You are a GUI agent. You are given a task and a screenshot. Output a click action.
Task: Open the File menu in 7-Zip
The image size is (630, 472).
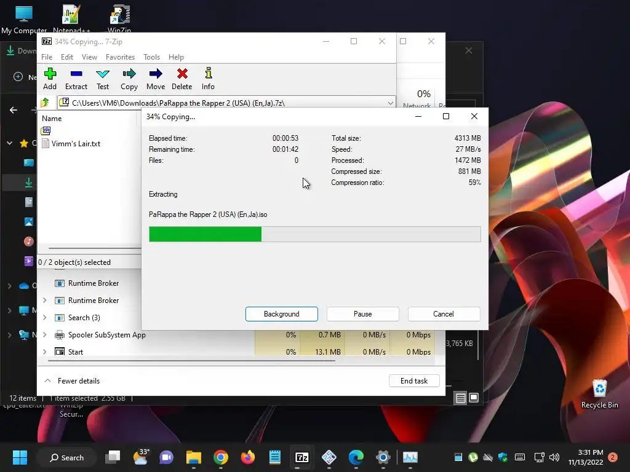47,57
